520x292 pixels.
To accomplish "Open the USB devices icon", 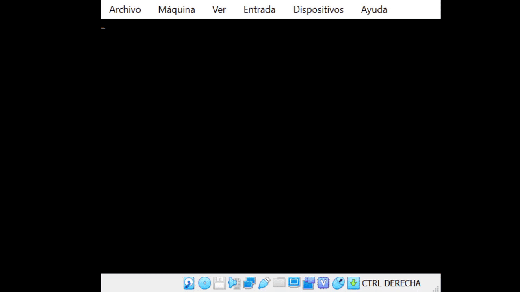I will click(264, 283).
